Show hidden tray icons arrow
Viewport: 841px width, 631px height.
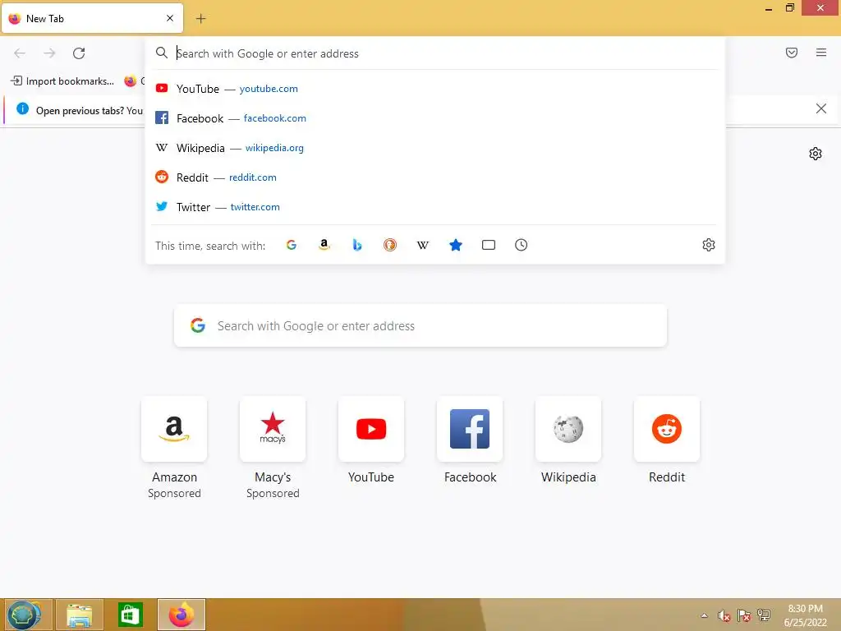(x=704, y=615)
